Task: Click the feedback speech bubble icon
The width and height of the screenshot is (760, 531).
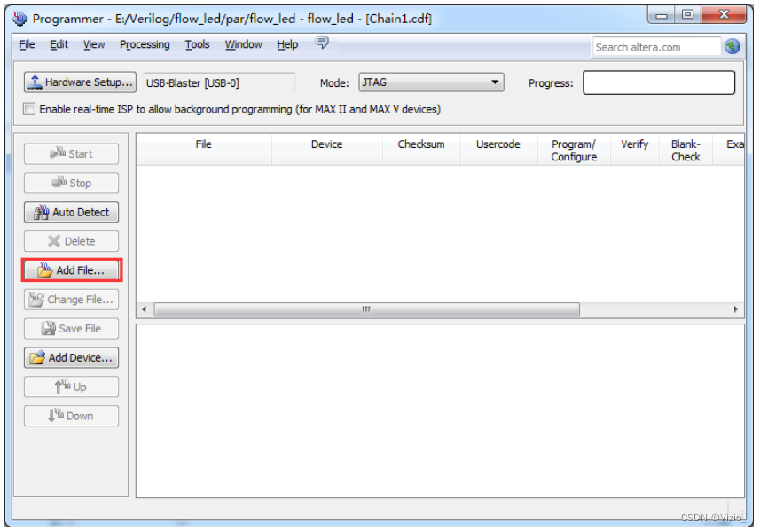Action: pyautogui.click(x=322, y=43)
